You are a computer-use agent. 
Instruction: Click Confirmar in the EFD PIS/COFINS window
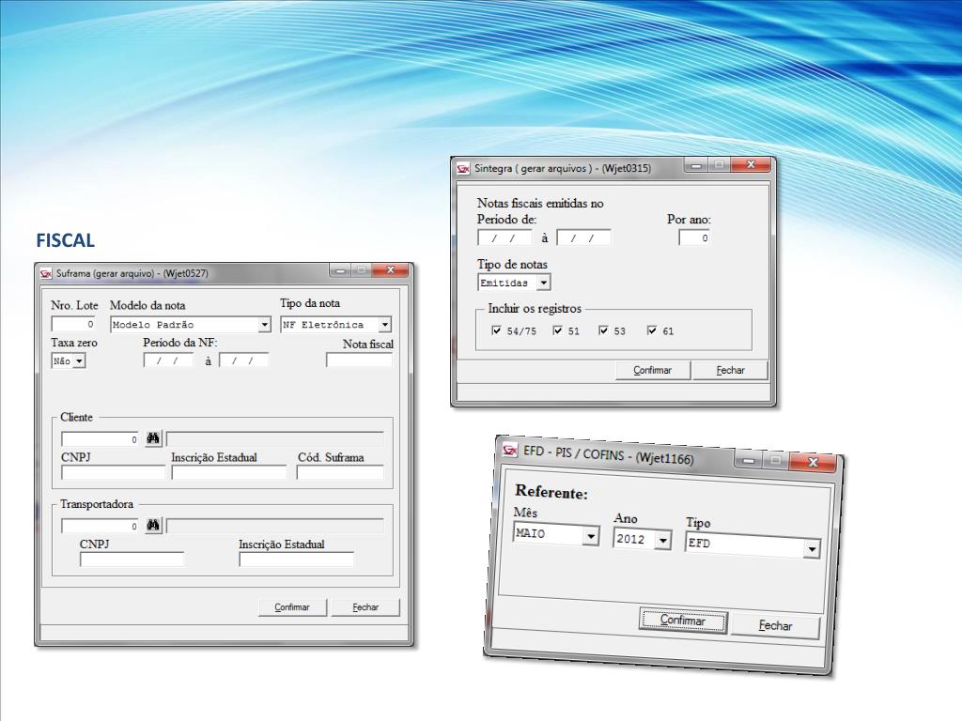[x=683, y=621]
